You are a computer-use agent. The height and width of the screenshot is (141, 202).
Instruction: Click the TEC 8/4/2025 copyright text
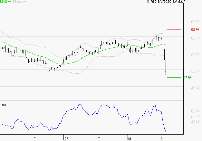tap(166, 2)
